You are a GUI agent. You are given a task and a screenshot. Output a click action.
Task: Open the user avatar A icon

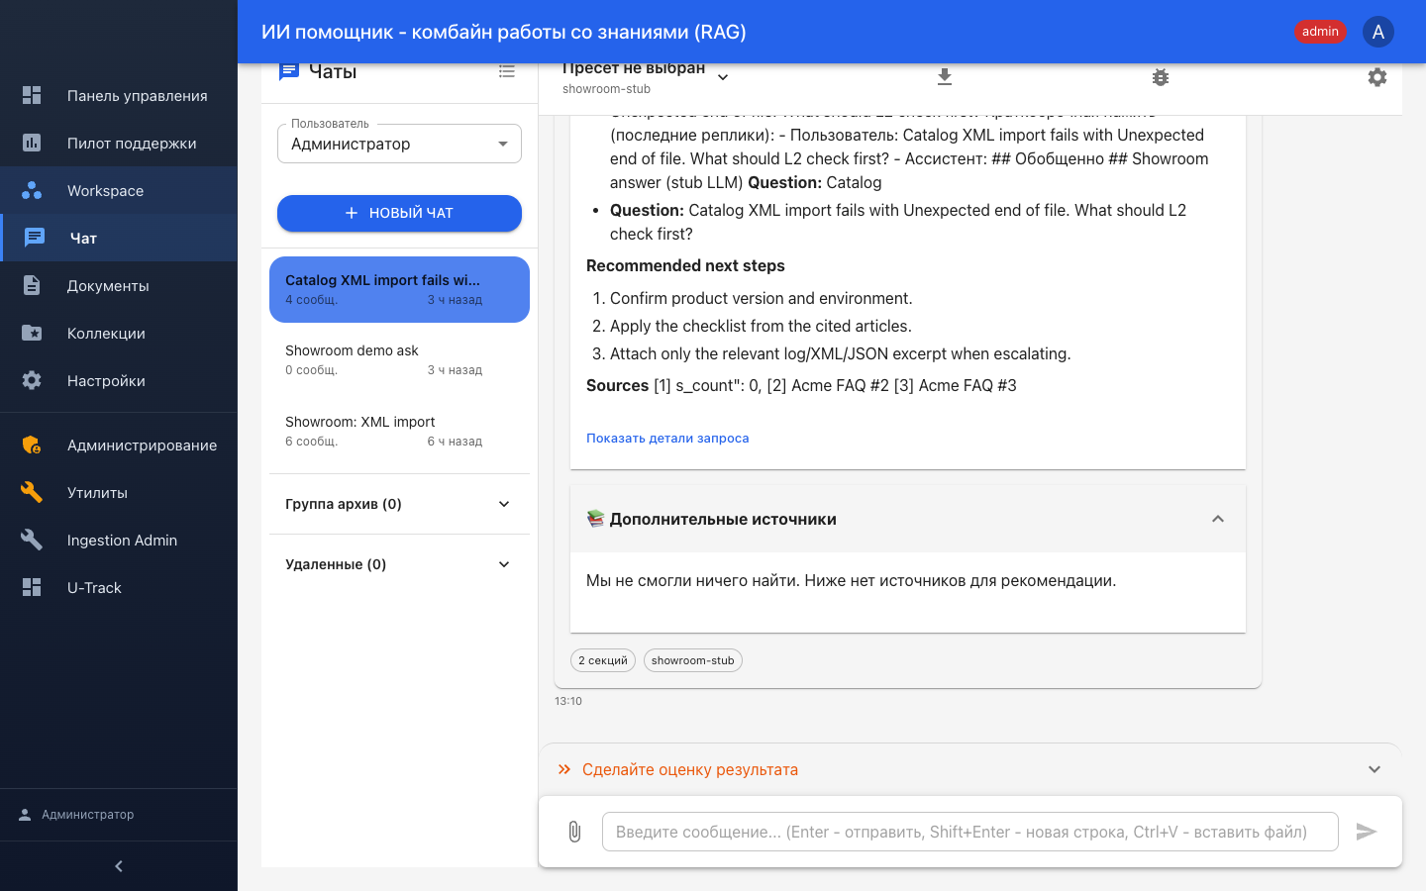click(x=1378, y=32)
